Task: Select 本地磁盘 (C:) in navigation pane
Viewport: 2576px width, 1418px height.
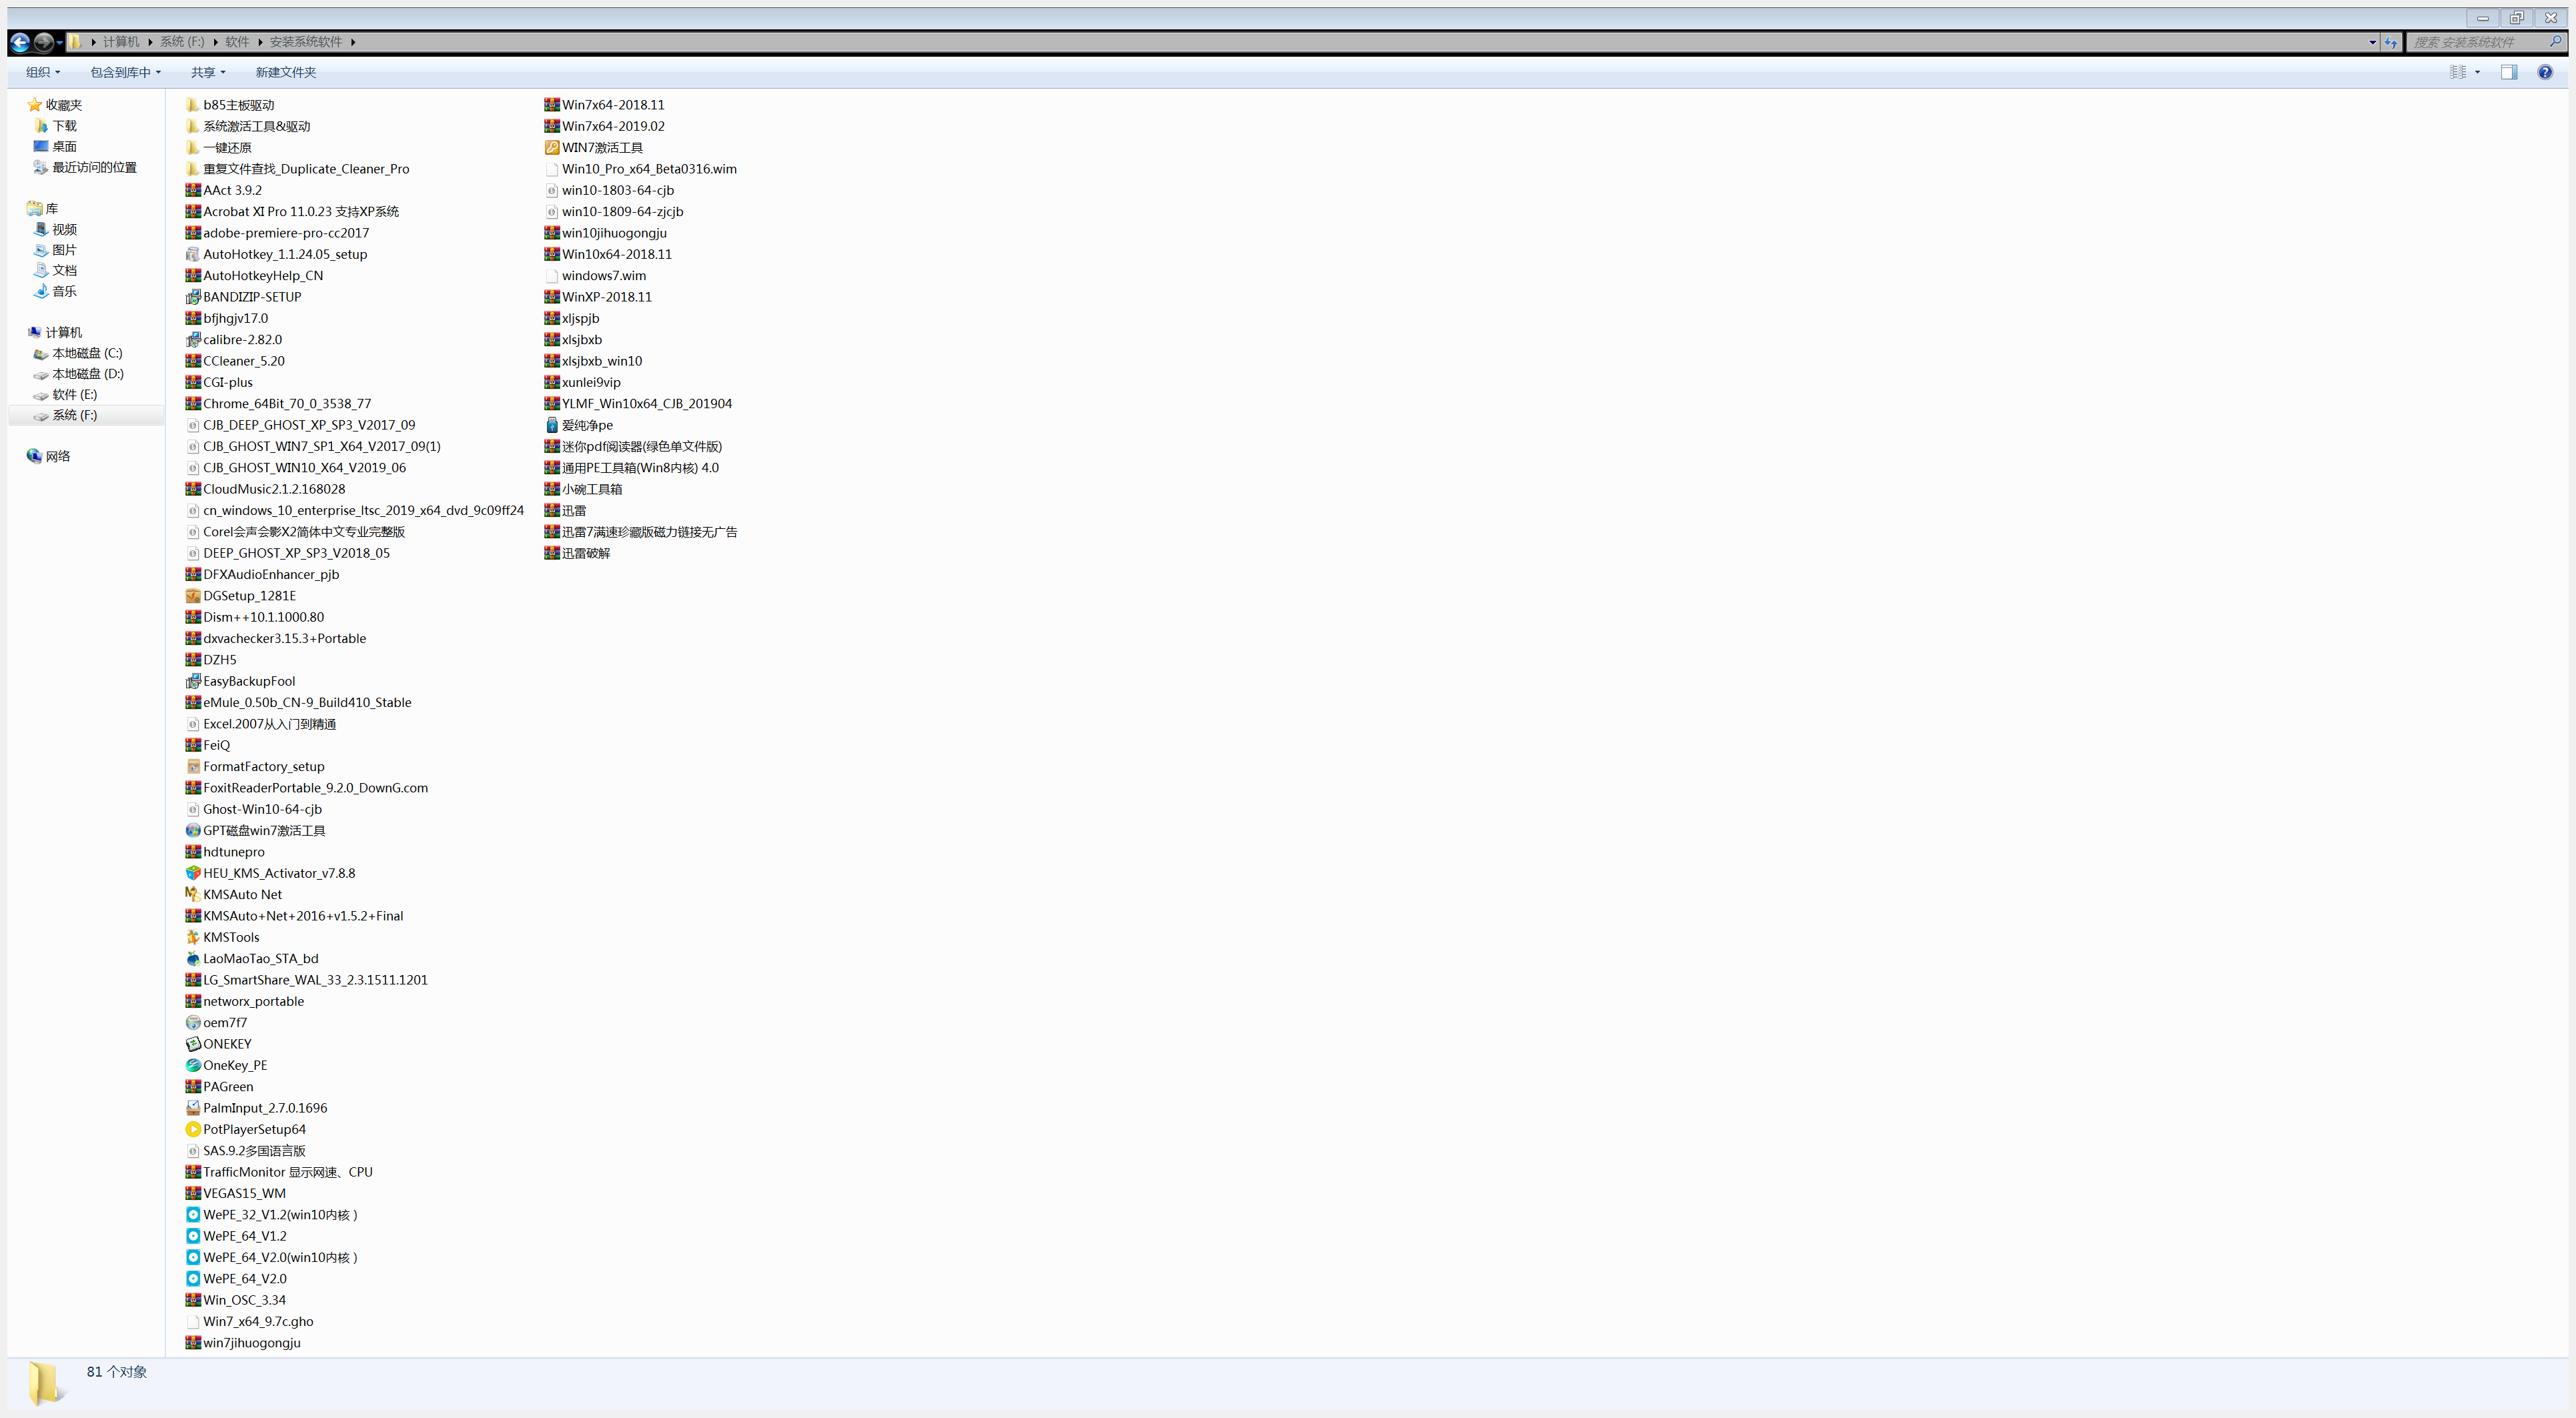Action: [87, 353]
